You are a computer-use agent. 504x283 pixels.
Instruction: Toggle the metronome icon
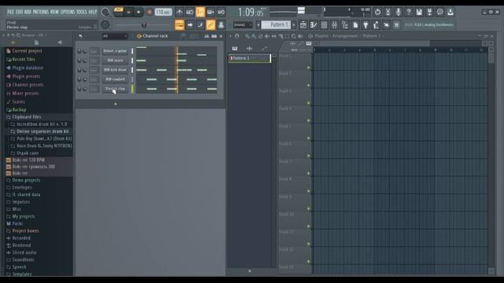click(x=180, y=13)
